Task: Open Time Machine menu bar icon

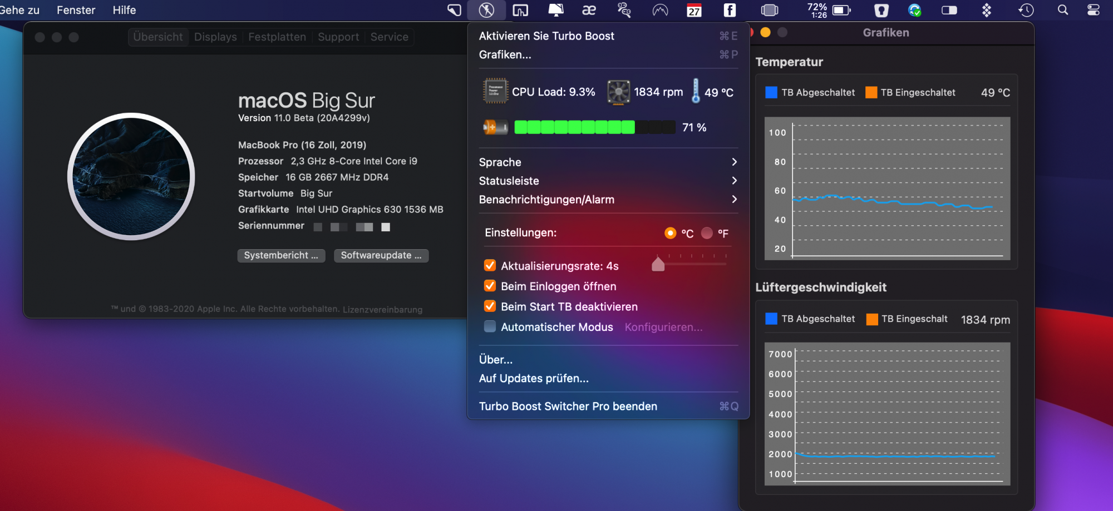Action: pos(1026,10)
